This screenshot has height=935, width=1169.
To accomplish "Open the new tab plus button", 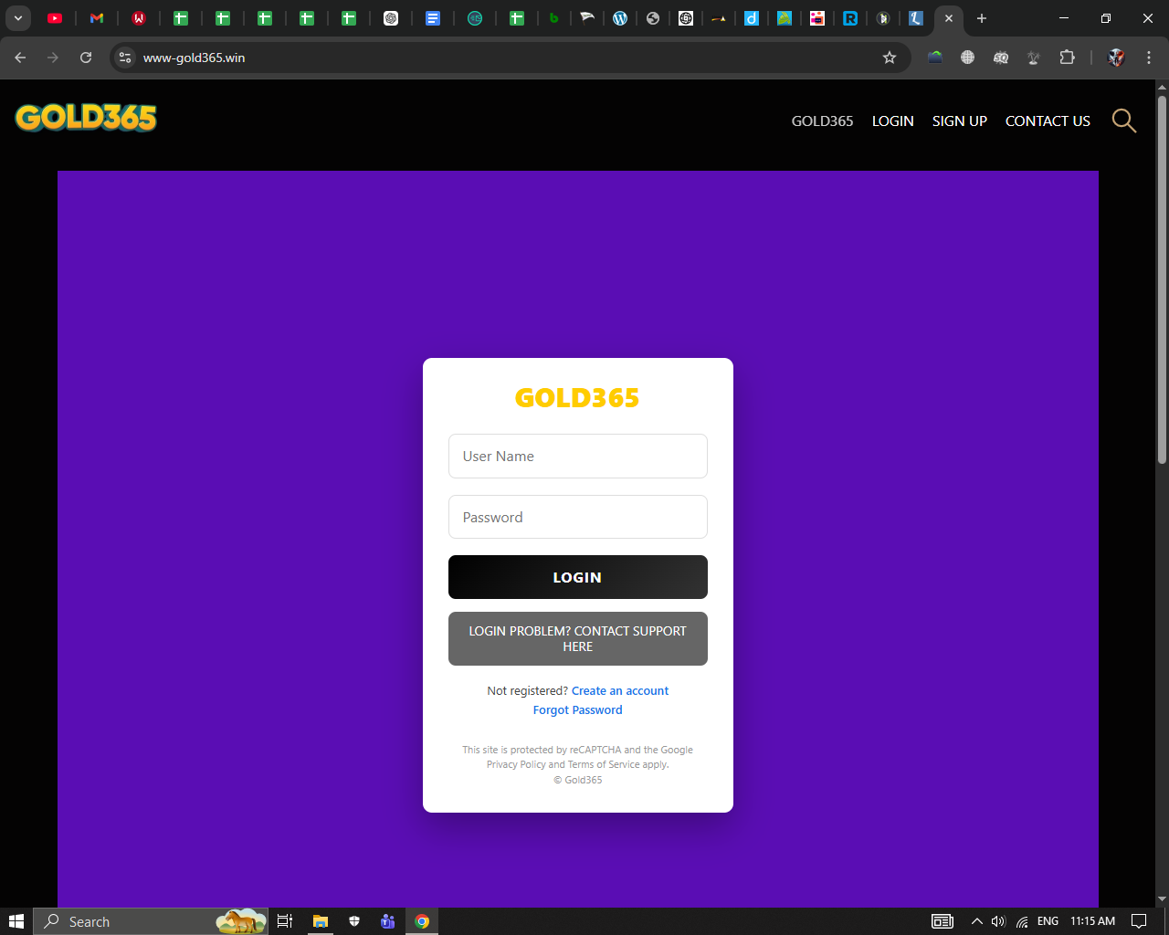I will coord(982,18).
